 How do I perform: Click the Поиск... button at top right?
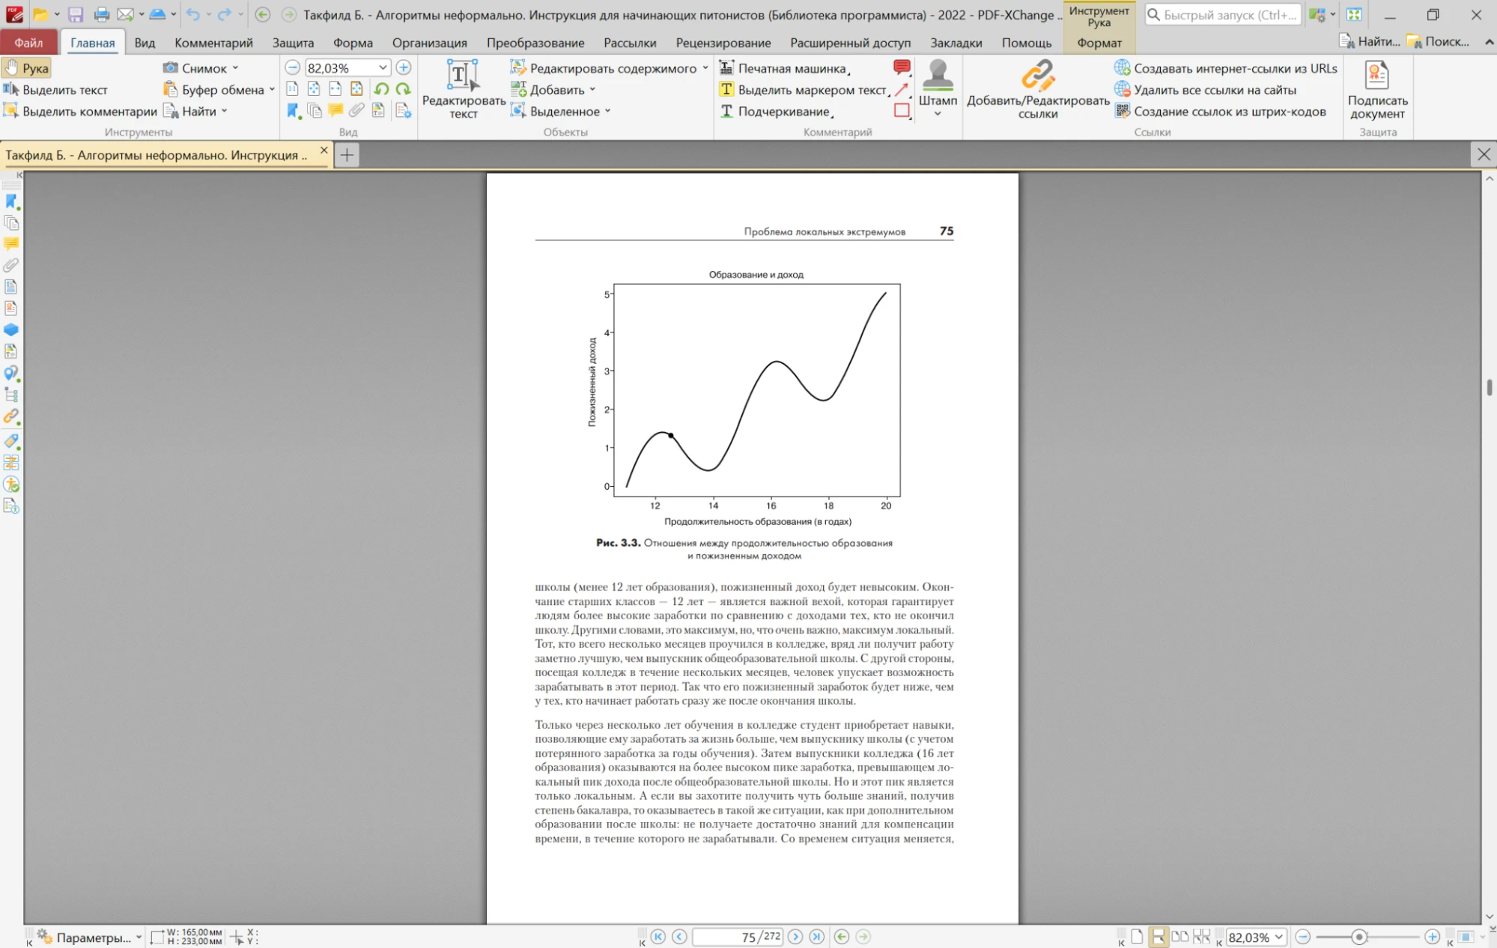click(x=1438, y=42)
